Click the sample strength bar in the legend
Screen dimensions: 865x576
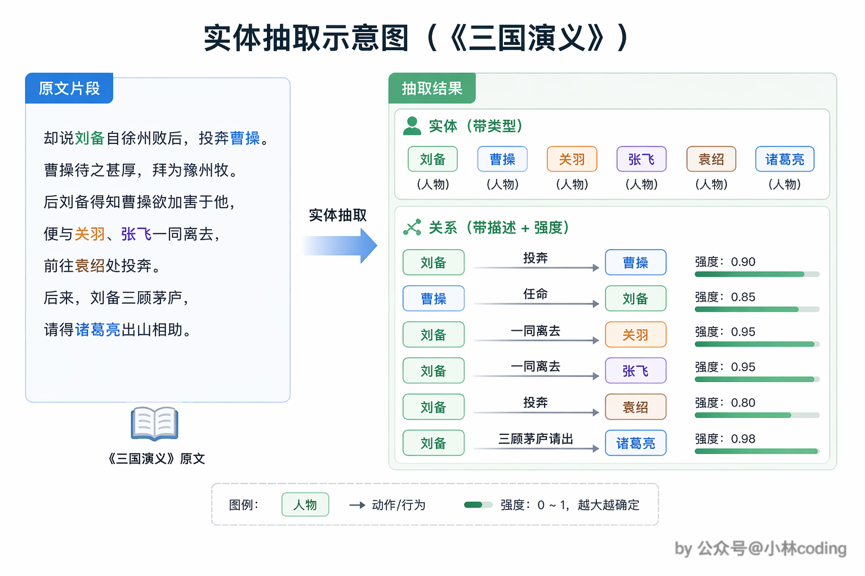pyautogui.click(x=478, y=505)
